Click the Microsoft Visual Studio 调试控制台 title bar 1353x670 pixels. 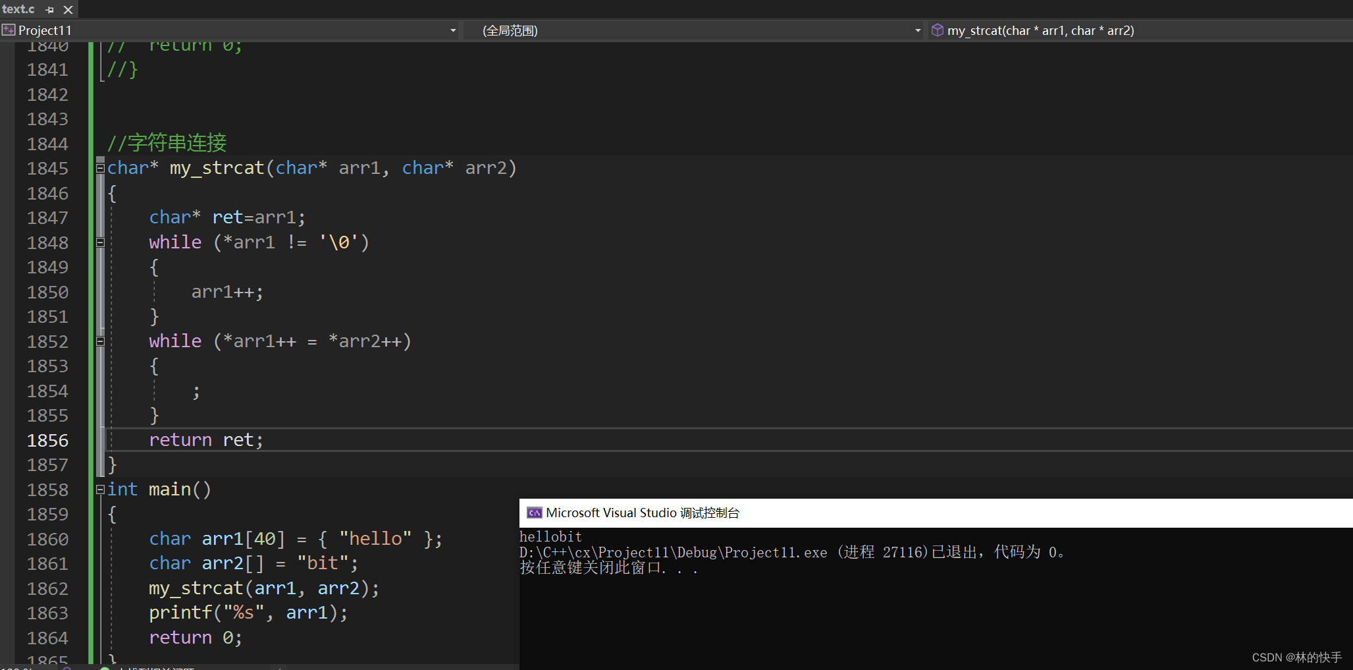(936, 513)
